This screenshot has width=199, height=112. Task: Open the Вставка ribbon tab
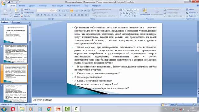coord(22,6)
